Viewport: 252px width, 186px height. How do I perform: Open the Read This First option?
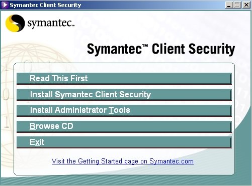click(124, 79)
